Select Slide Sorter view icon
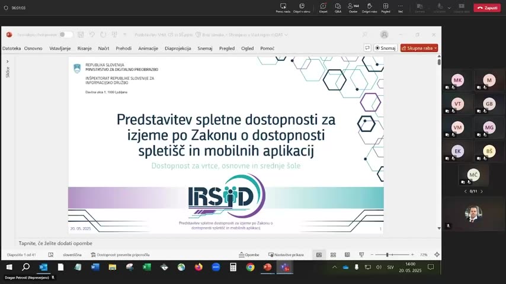This screenshot has width=506, height=284. [x=333, y=254]
